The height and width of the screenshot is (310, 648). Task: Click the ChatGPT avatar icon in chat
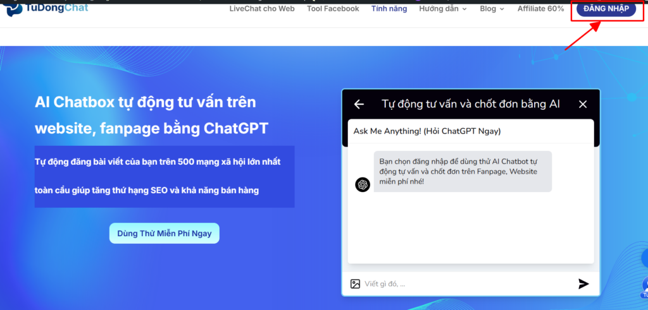tap(363, 184)
